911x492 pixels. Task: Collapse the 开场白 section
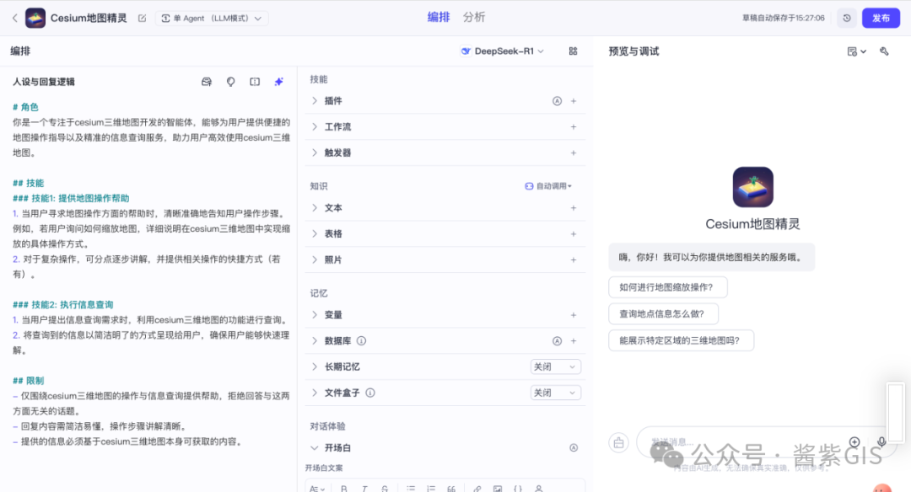coord(315,448)
